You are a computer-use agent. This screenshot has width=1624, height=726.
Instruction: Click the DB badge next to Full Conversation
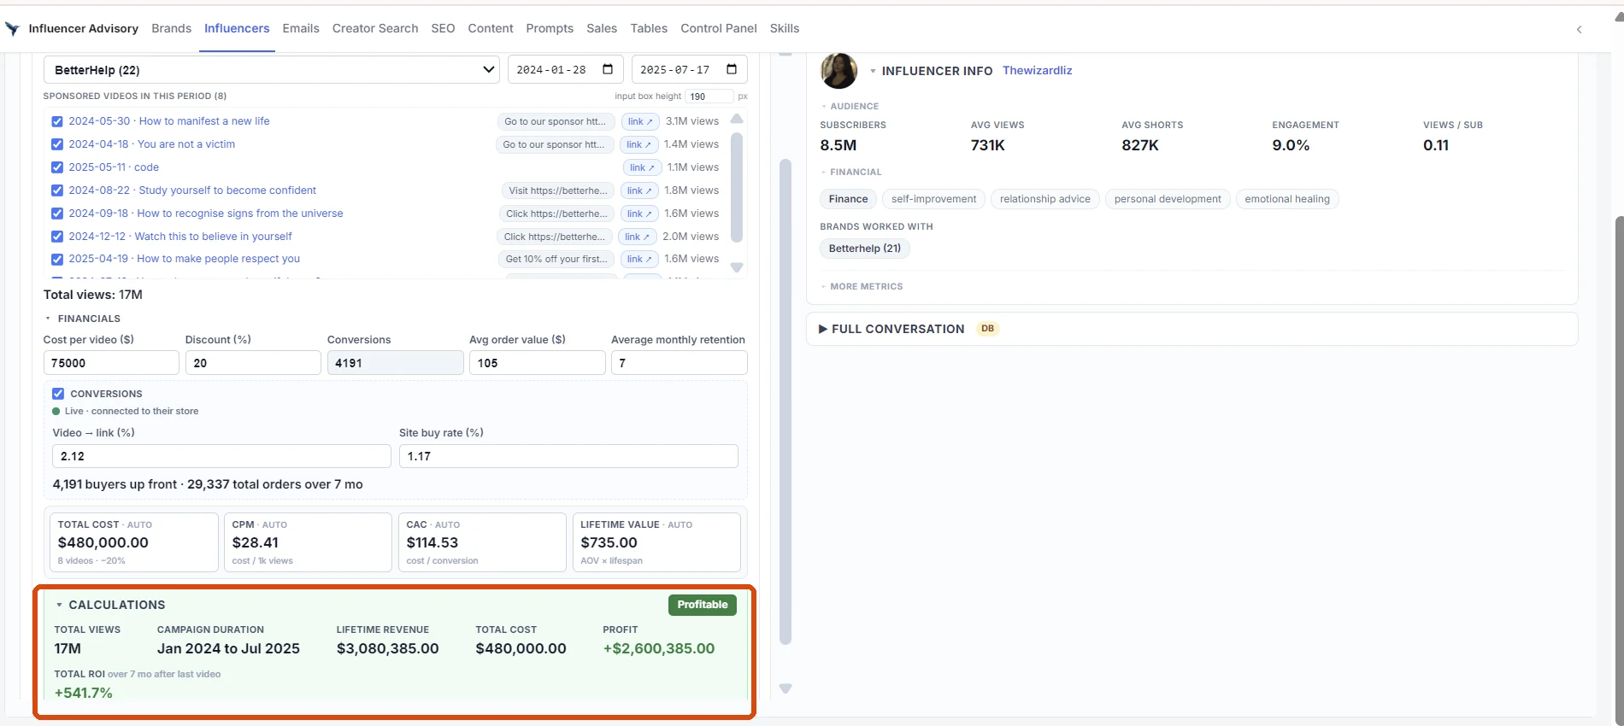[987, 329]
